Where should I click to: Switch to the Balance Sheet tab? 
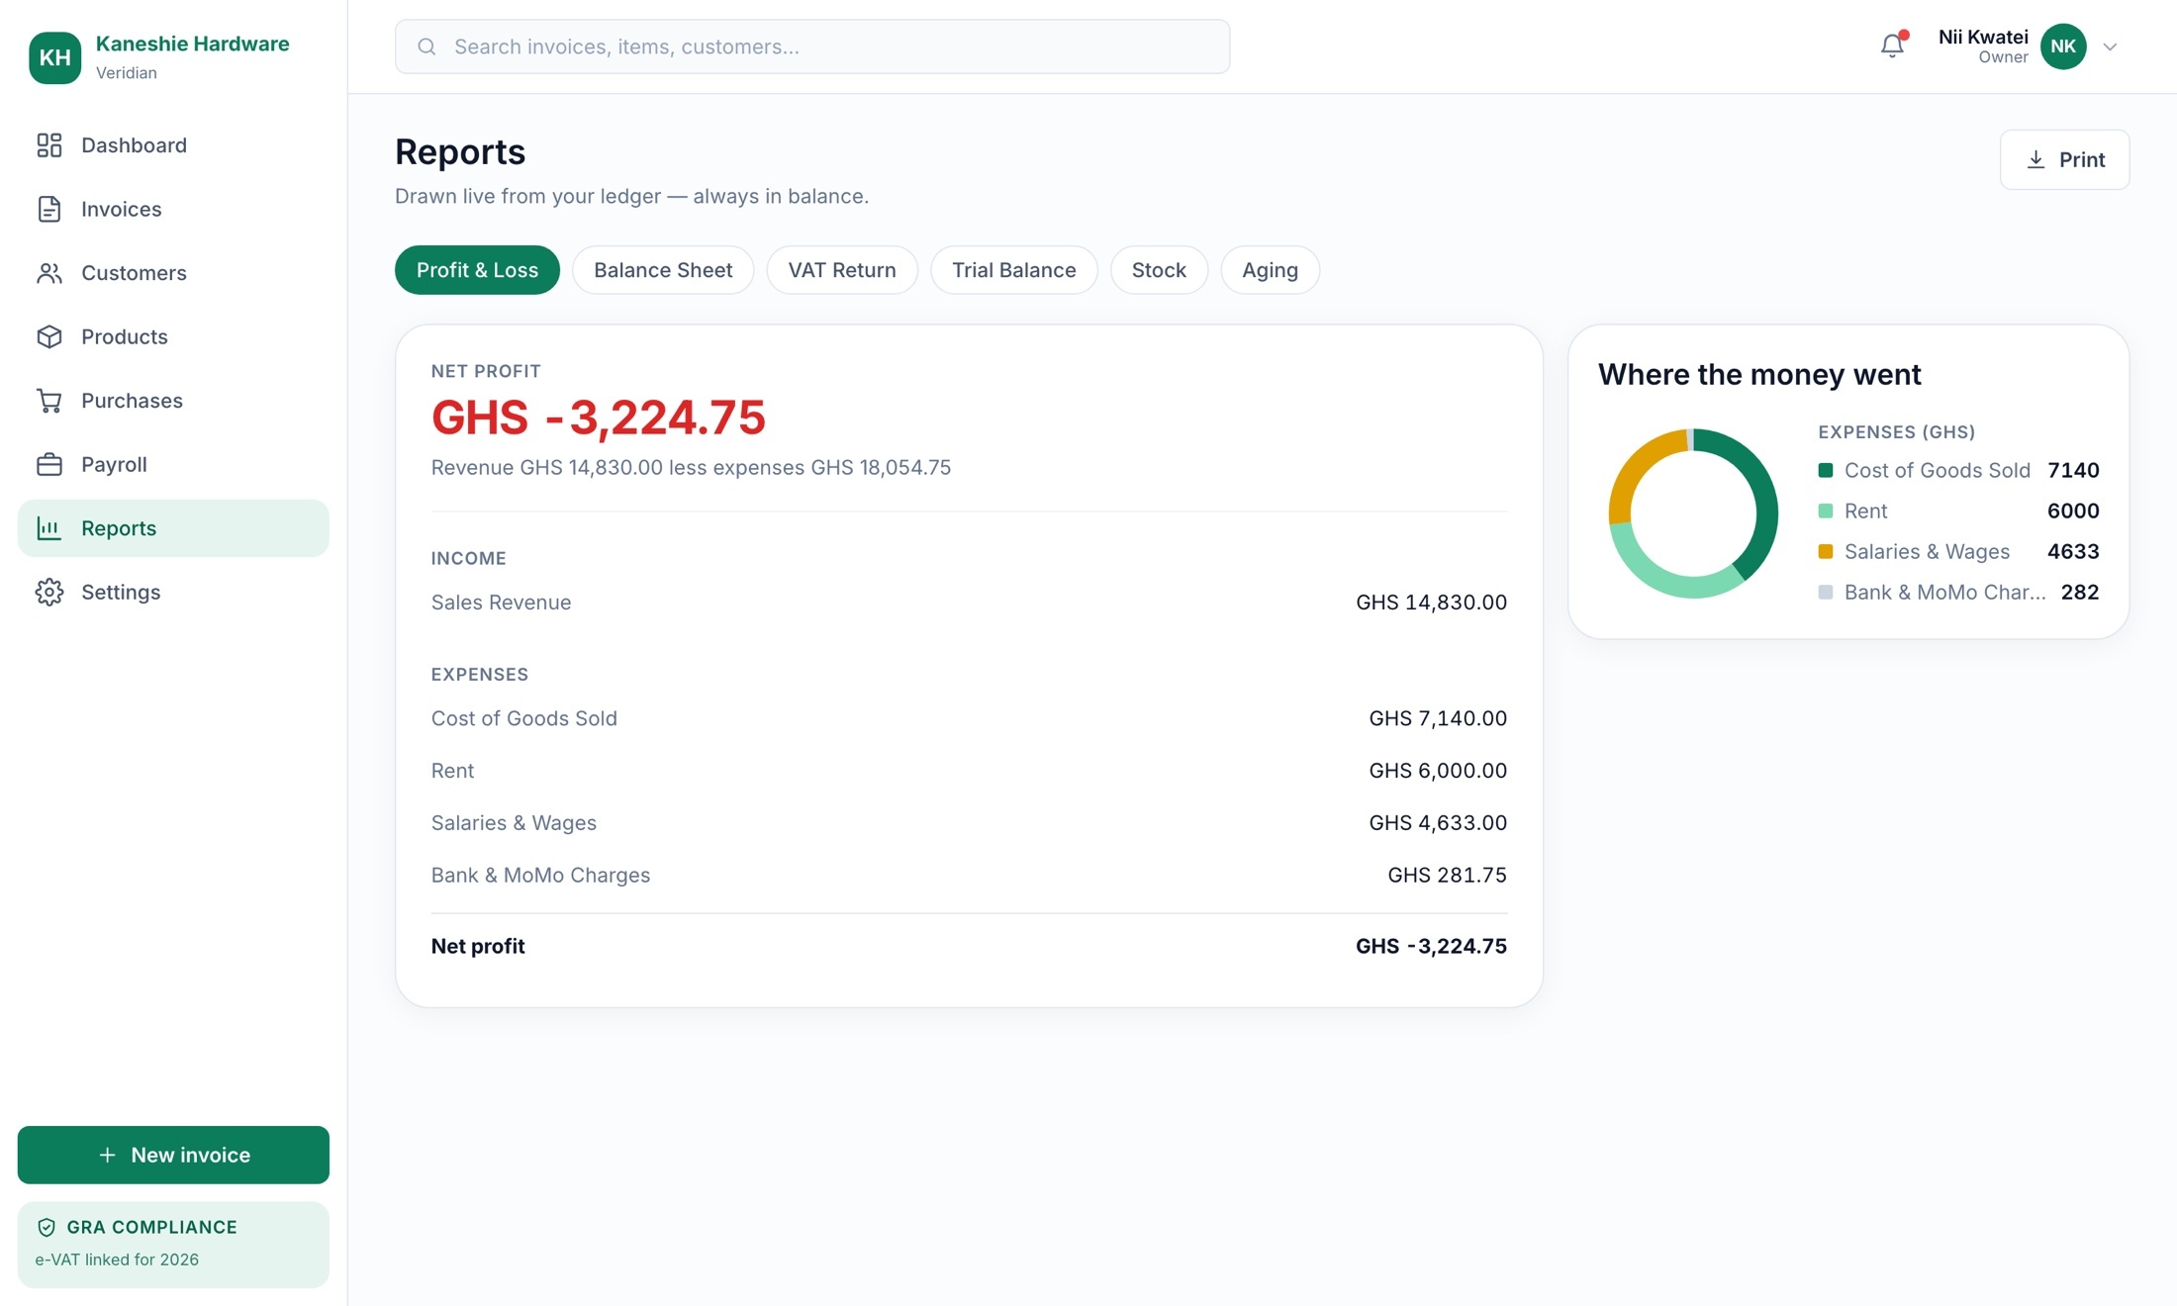tap(663, 270)
